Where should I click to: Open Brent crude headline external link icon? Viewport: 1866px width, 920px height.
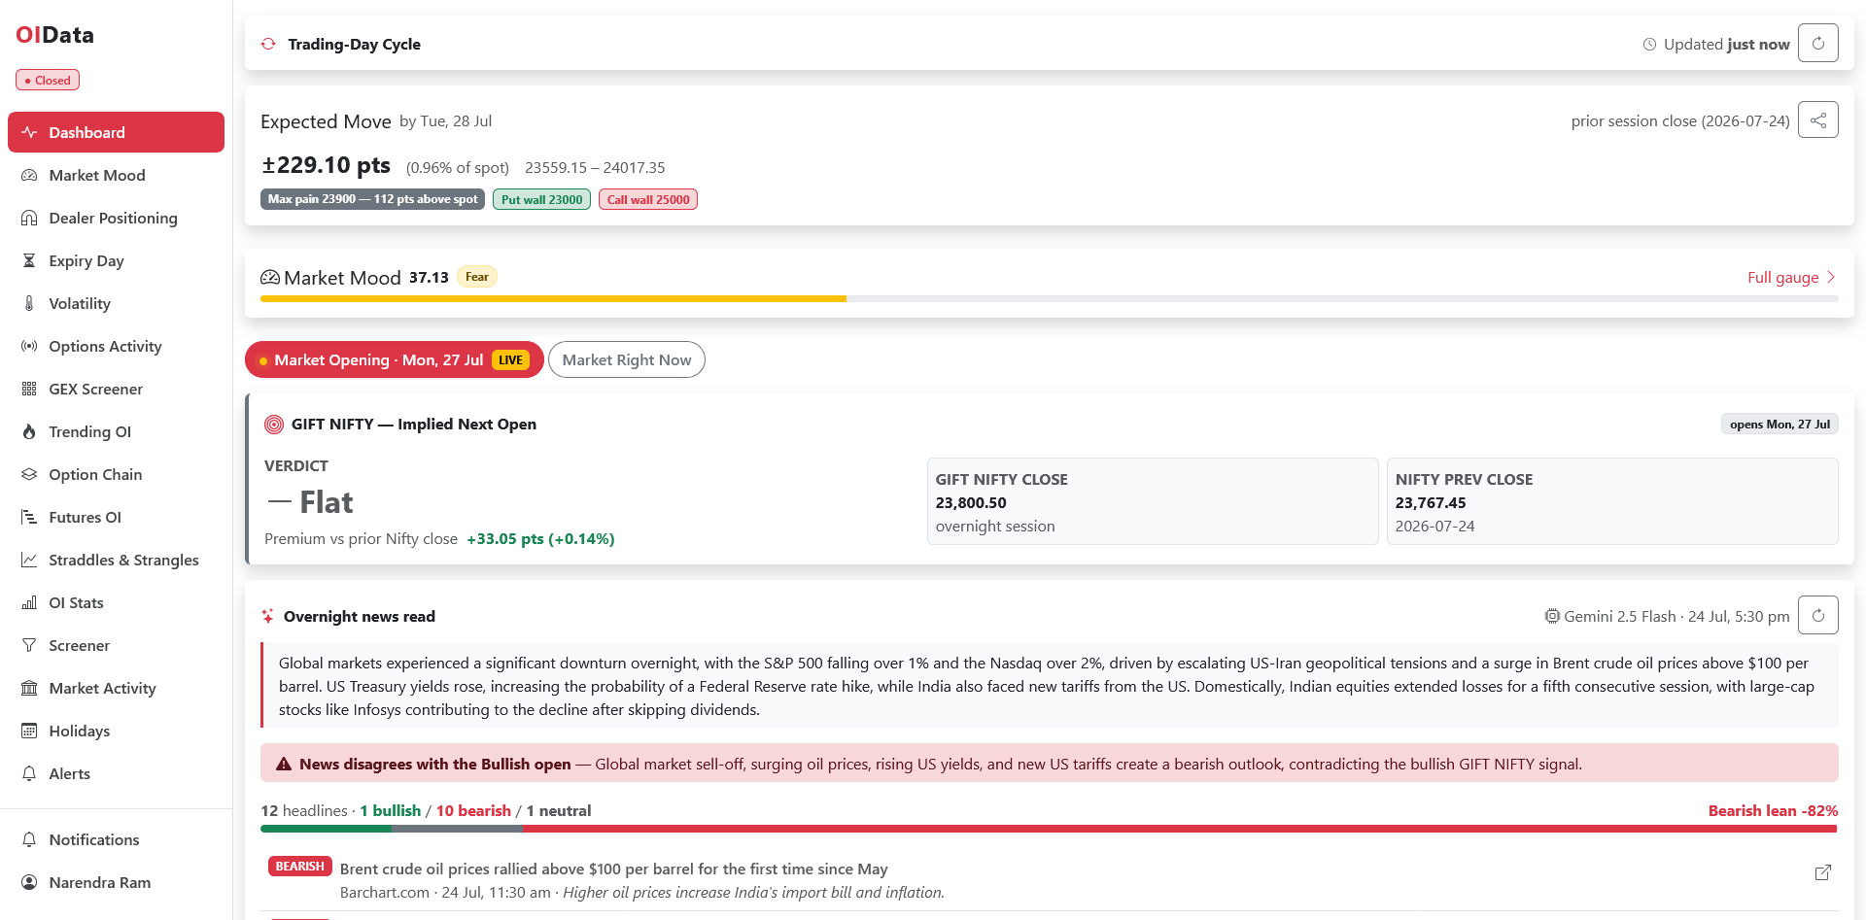1823,872
